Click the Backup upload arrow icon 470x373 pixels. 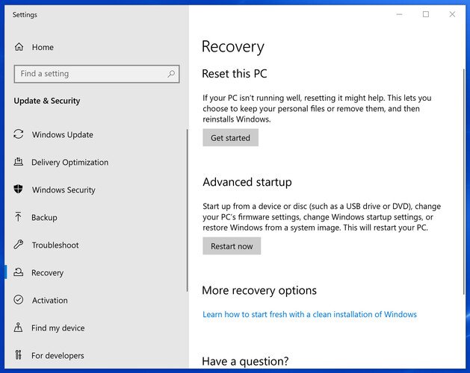pyautogui.click(x=18, y=217)
